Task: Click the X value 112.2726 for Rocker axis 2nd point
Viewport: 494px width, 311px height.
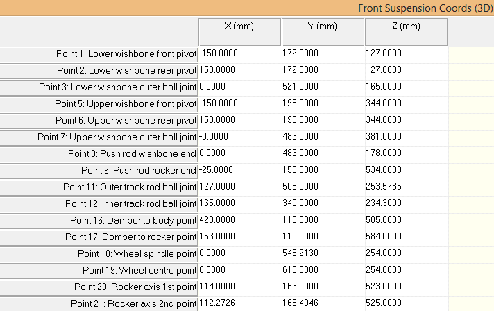Action: pos(239,303)
